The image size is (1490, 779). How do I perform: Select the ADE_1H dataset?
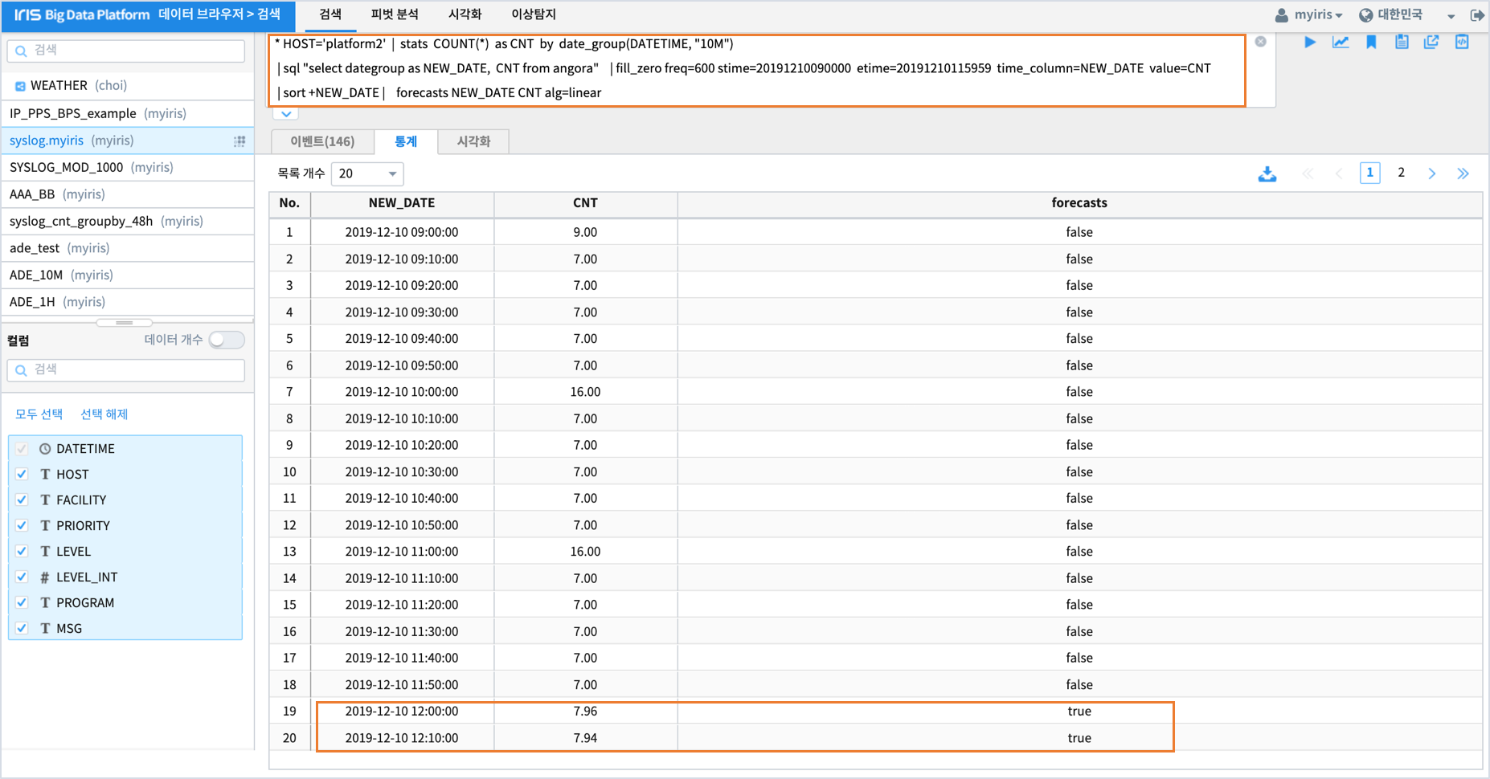128,302
